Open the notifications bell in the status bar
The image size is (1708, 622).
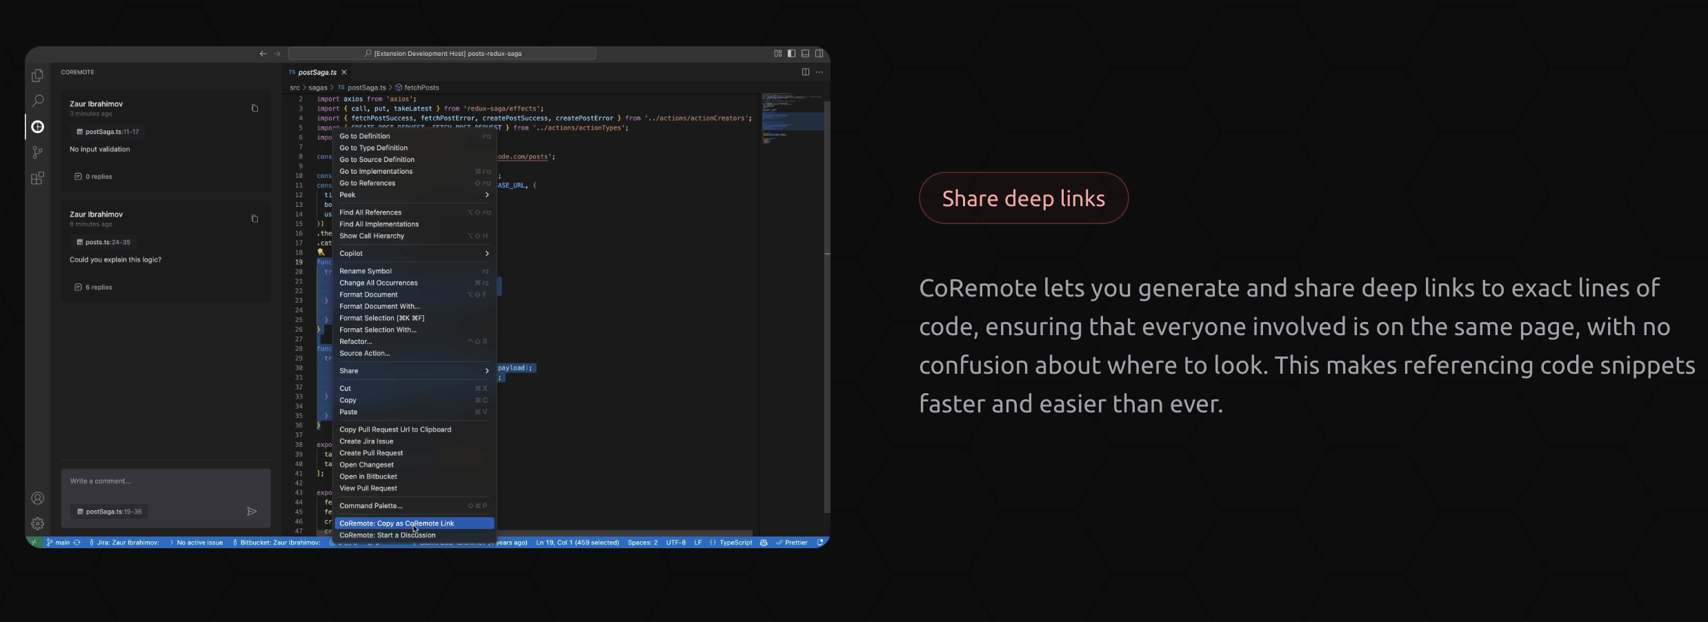click(820, 542)
